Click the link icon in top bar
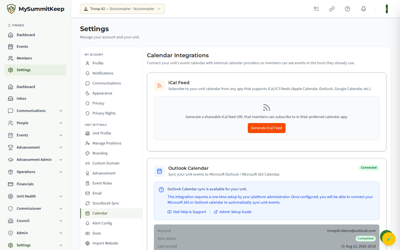Screen dimensions: 400x250 332,9
